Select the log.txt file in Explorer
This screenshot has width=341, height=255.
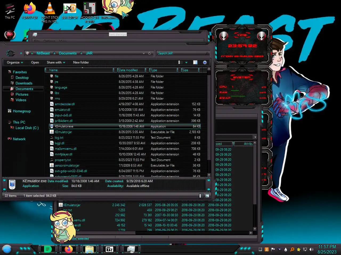[125, 138]
